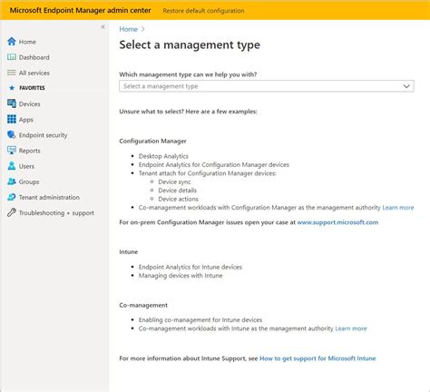Image resolution: width=430 pixels, height=392 pixels.
Task: Click the 'Select a management type' heading
Action: (190, 45)
